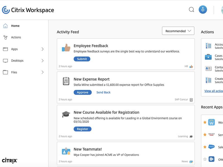223x167 pixels.
Task: Expand the Desktops submenu chevron
Action: [43, 61]
